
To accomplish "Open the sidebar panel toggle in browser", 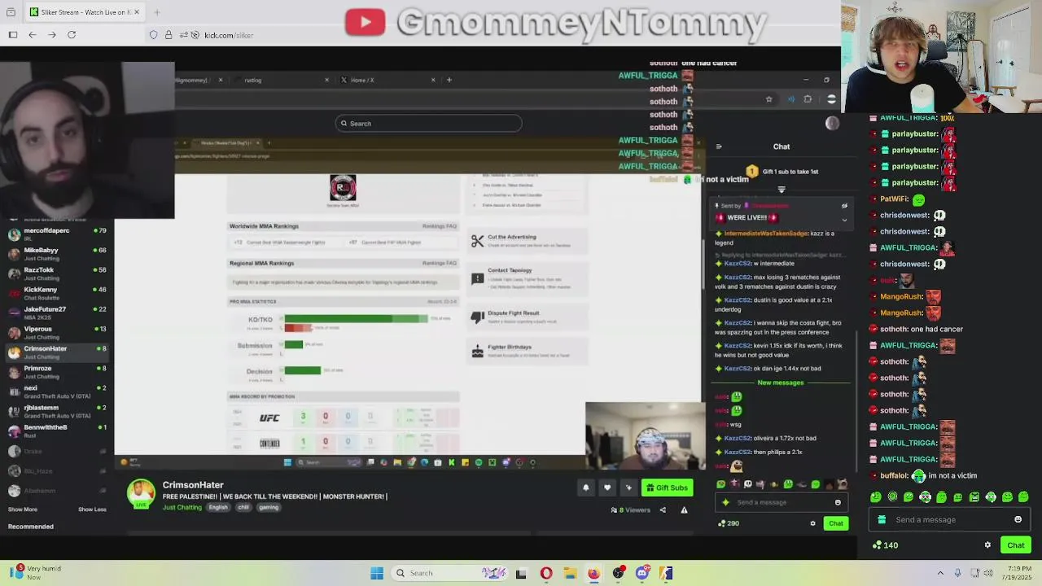I will (x=13, y=35).
